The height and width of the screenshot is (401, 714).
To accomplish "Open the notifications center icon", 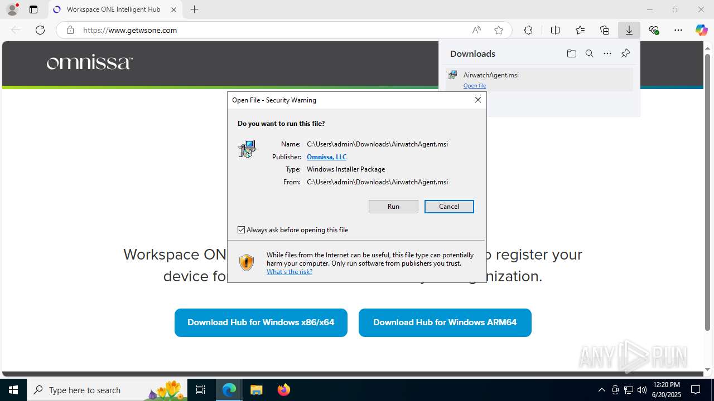I will click(x=696, y=390).
